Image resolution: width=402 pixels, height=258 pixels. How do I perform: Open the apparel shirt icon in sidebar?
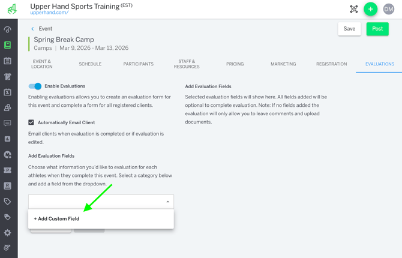point(8,77)
